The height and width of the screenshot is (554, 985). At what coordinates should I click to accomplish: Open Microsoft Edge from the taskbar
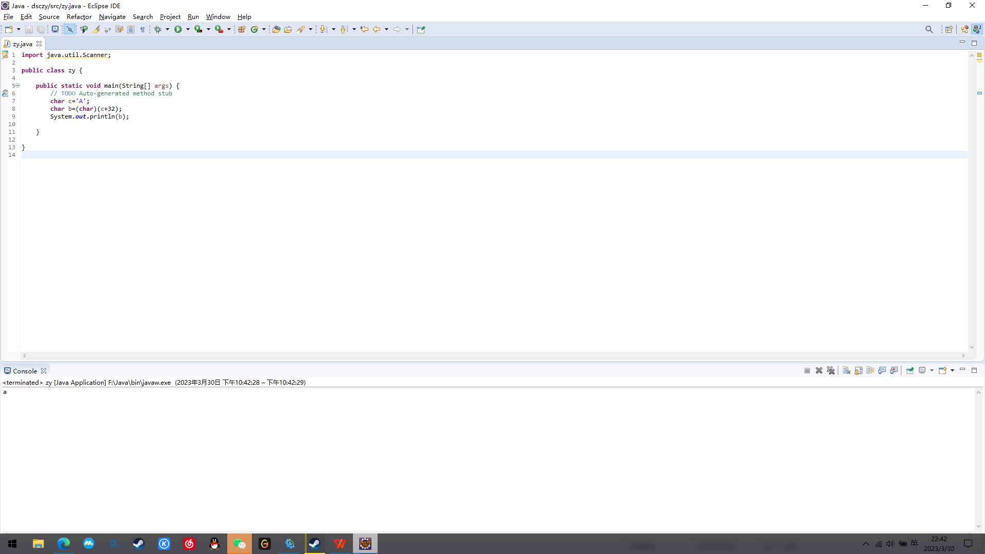pos(64,544)
